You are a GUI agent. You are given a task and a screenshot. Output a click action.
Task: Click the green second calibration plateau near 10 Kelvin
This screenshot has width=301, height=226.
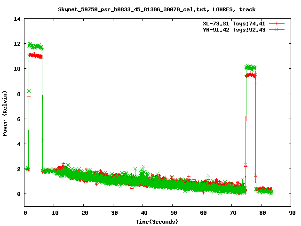click(251, 68)
